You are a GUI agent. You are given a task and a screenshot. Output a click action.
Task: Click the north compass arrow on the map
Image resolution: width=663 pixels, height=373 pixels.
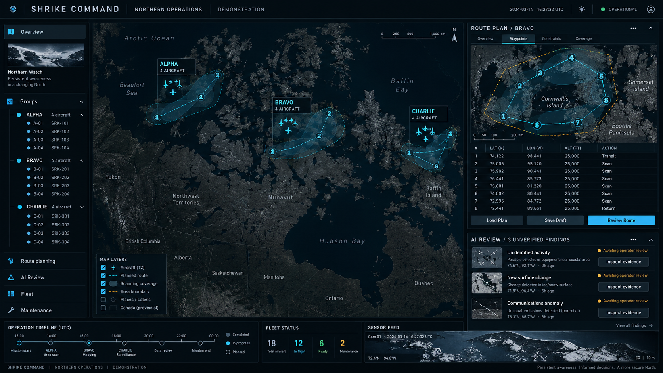[x=454, y=38]
